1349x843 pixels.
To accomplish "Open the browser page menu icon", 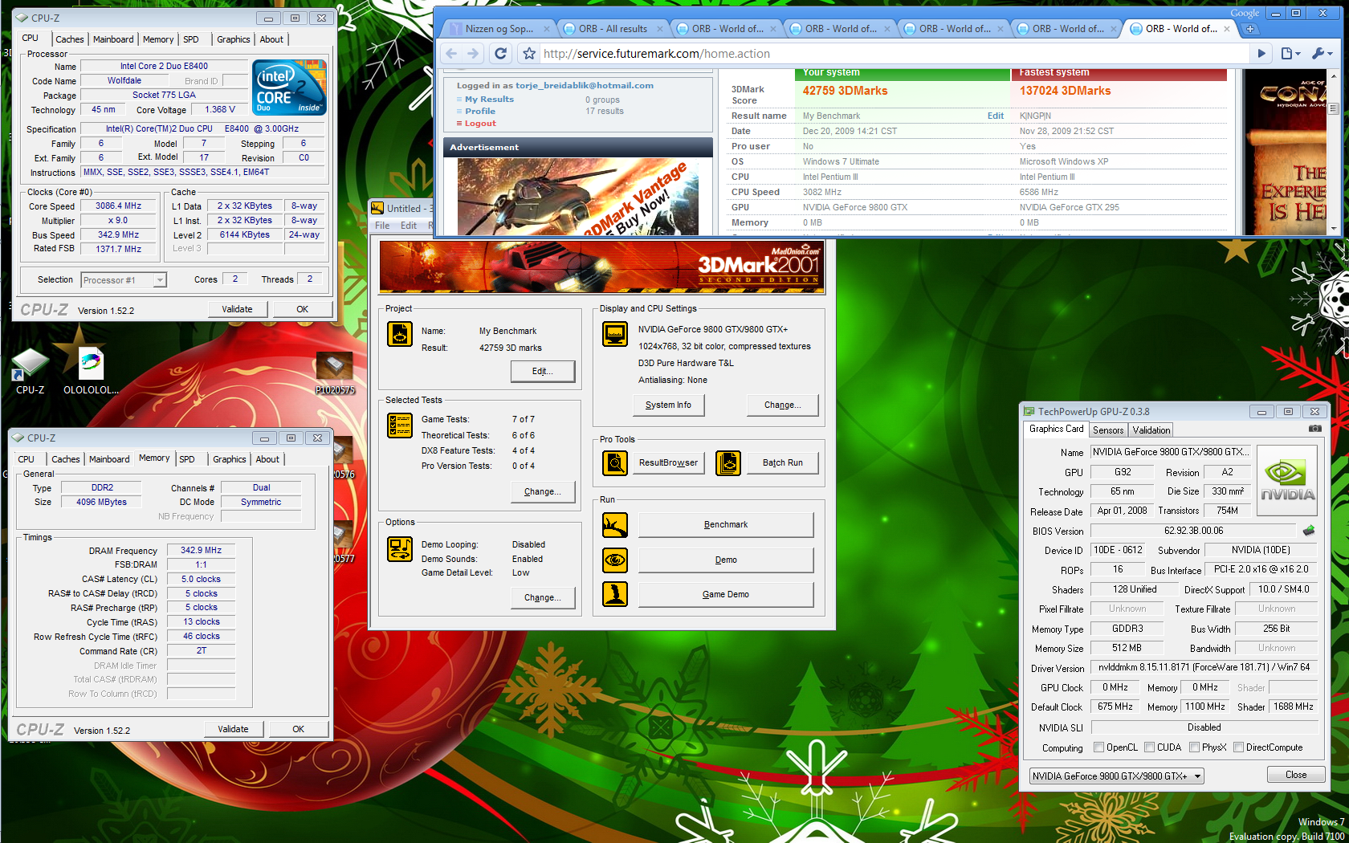I will (x=1290, y=53).
